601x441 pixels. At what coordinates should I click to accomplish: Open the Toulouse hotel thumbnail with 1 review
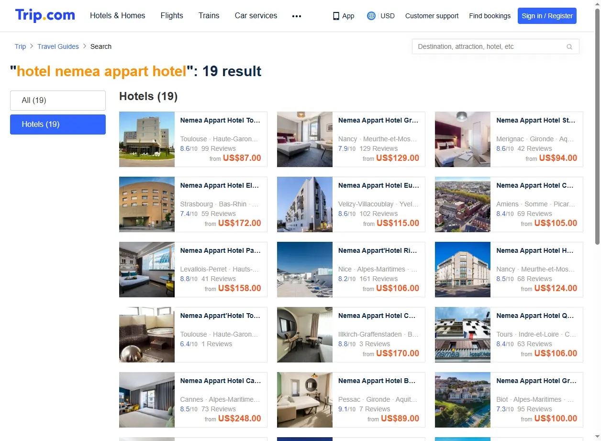(147, 335)
